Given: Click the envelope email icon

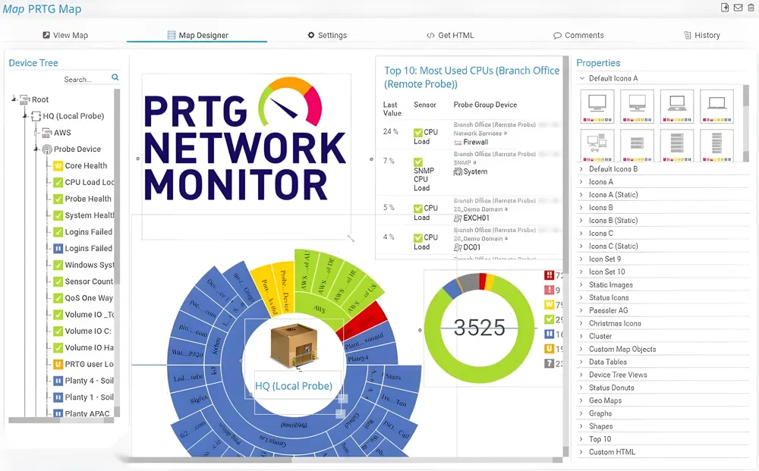Looking at the screenshot, I should (739, 8).
